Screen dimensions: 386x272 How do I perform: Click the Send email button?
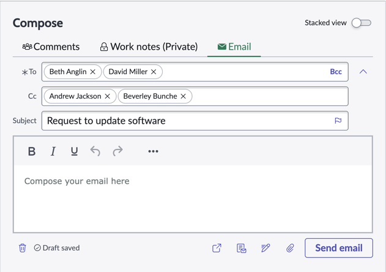point(339,248)
